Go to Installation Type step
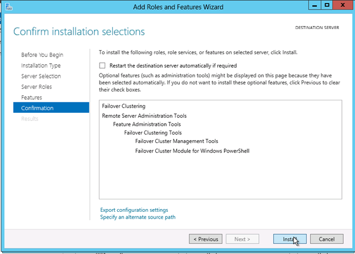 [41, 65]
